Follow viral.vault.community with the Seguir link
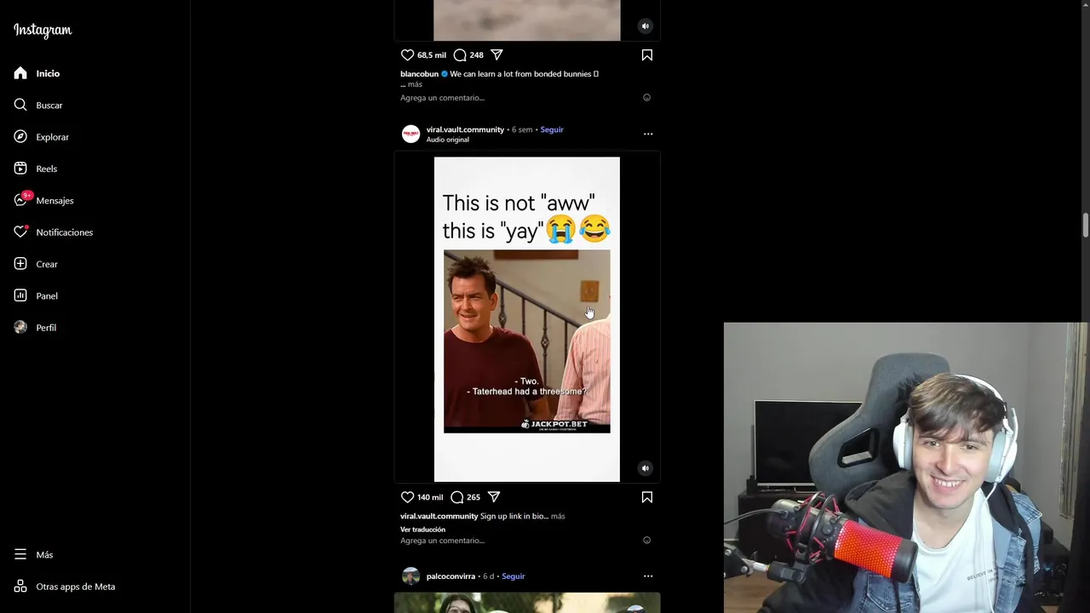Viewport: 1090px width, 613px height. click(x=552, y=129)
